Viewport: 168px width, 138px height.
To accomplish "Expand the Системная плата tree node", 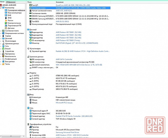I will tap(1, 31).
